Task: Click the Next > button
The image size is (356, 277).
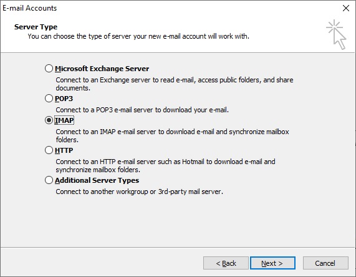Action: [x=272, y=263]
